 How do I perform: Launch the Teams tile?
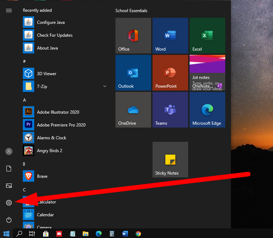[170, 110]
